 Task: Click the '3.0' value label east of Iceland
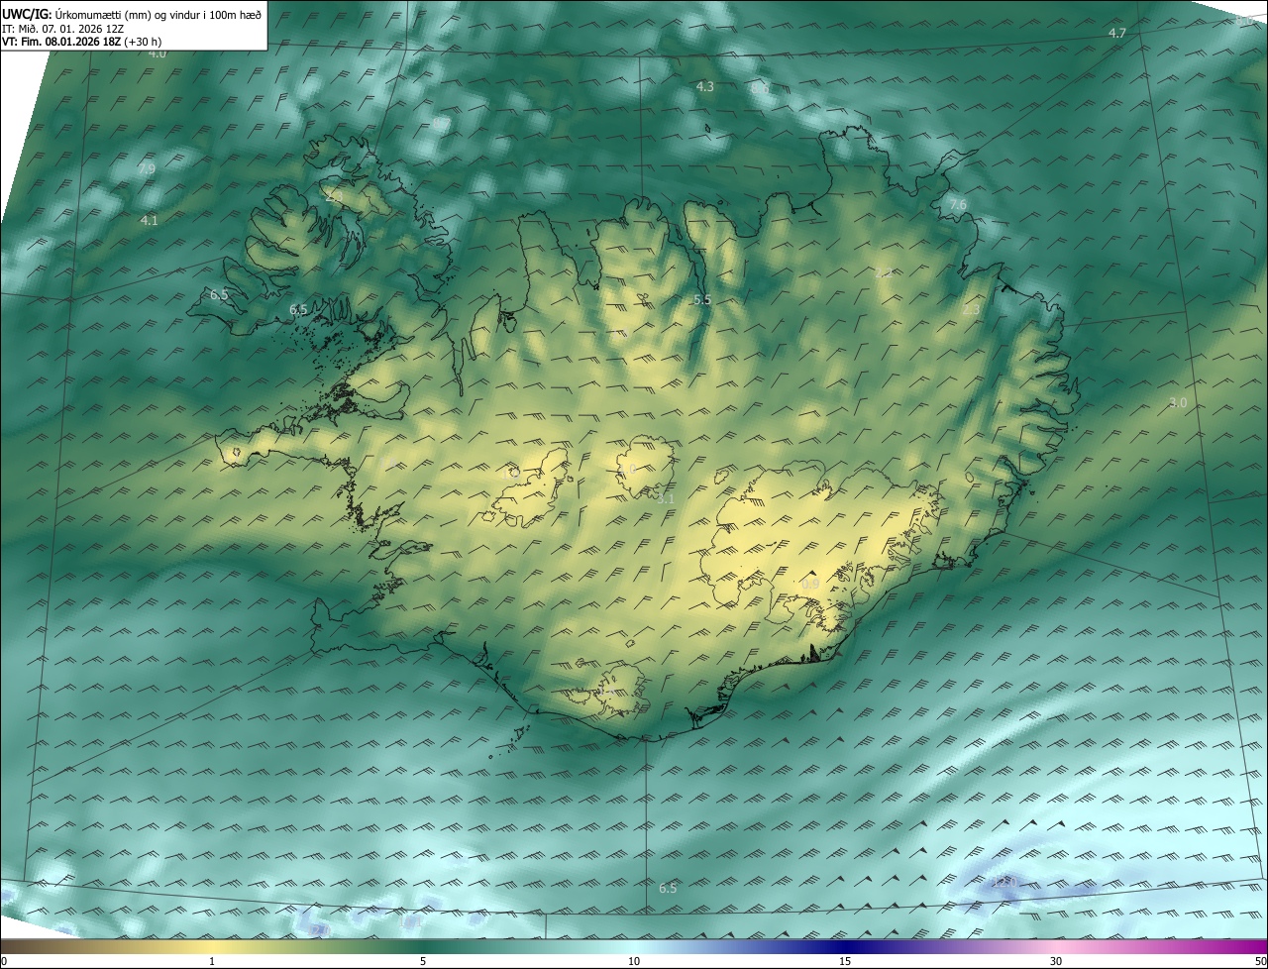1178,402
